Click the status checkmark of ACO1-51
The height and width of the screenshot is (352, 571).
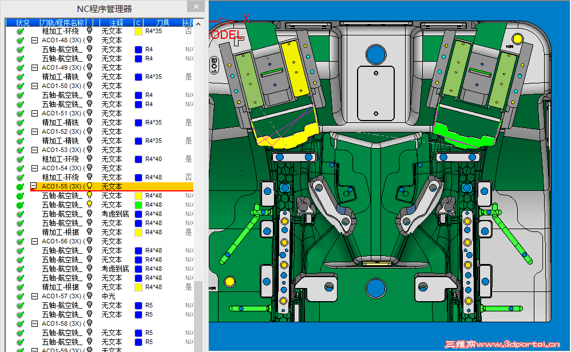pyautogui.click(x=21, y=114)
